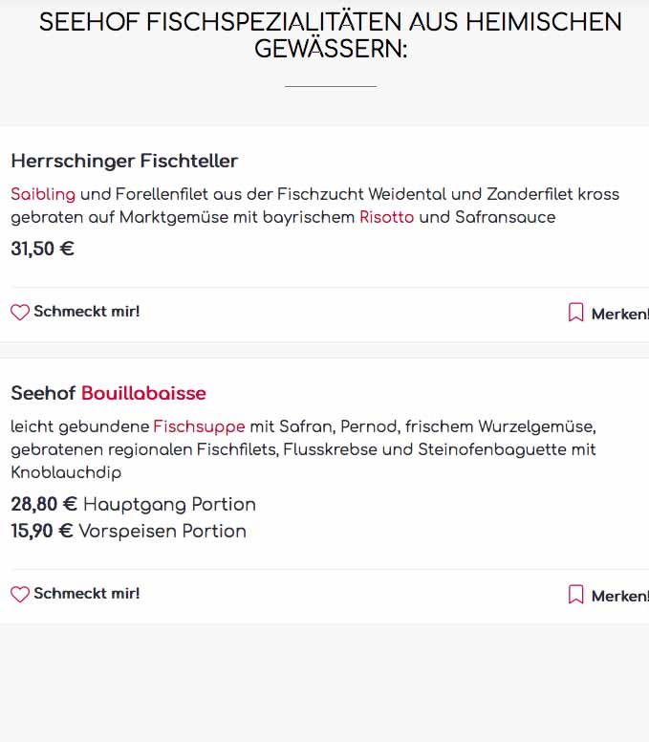Click the heart icon for Seehof Bouillabaisse
Viewport: 649px width, 742px height.
(x=20, y=594)
